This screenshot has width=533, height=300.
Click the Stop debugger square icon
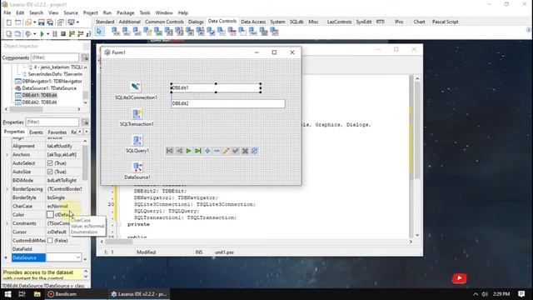[63, 34]
